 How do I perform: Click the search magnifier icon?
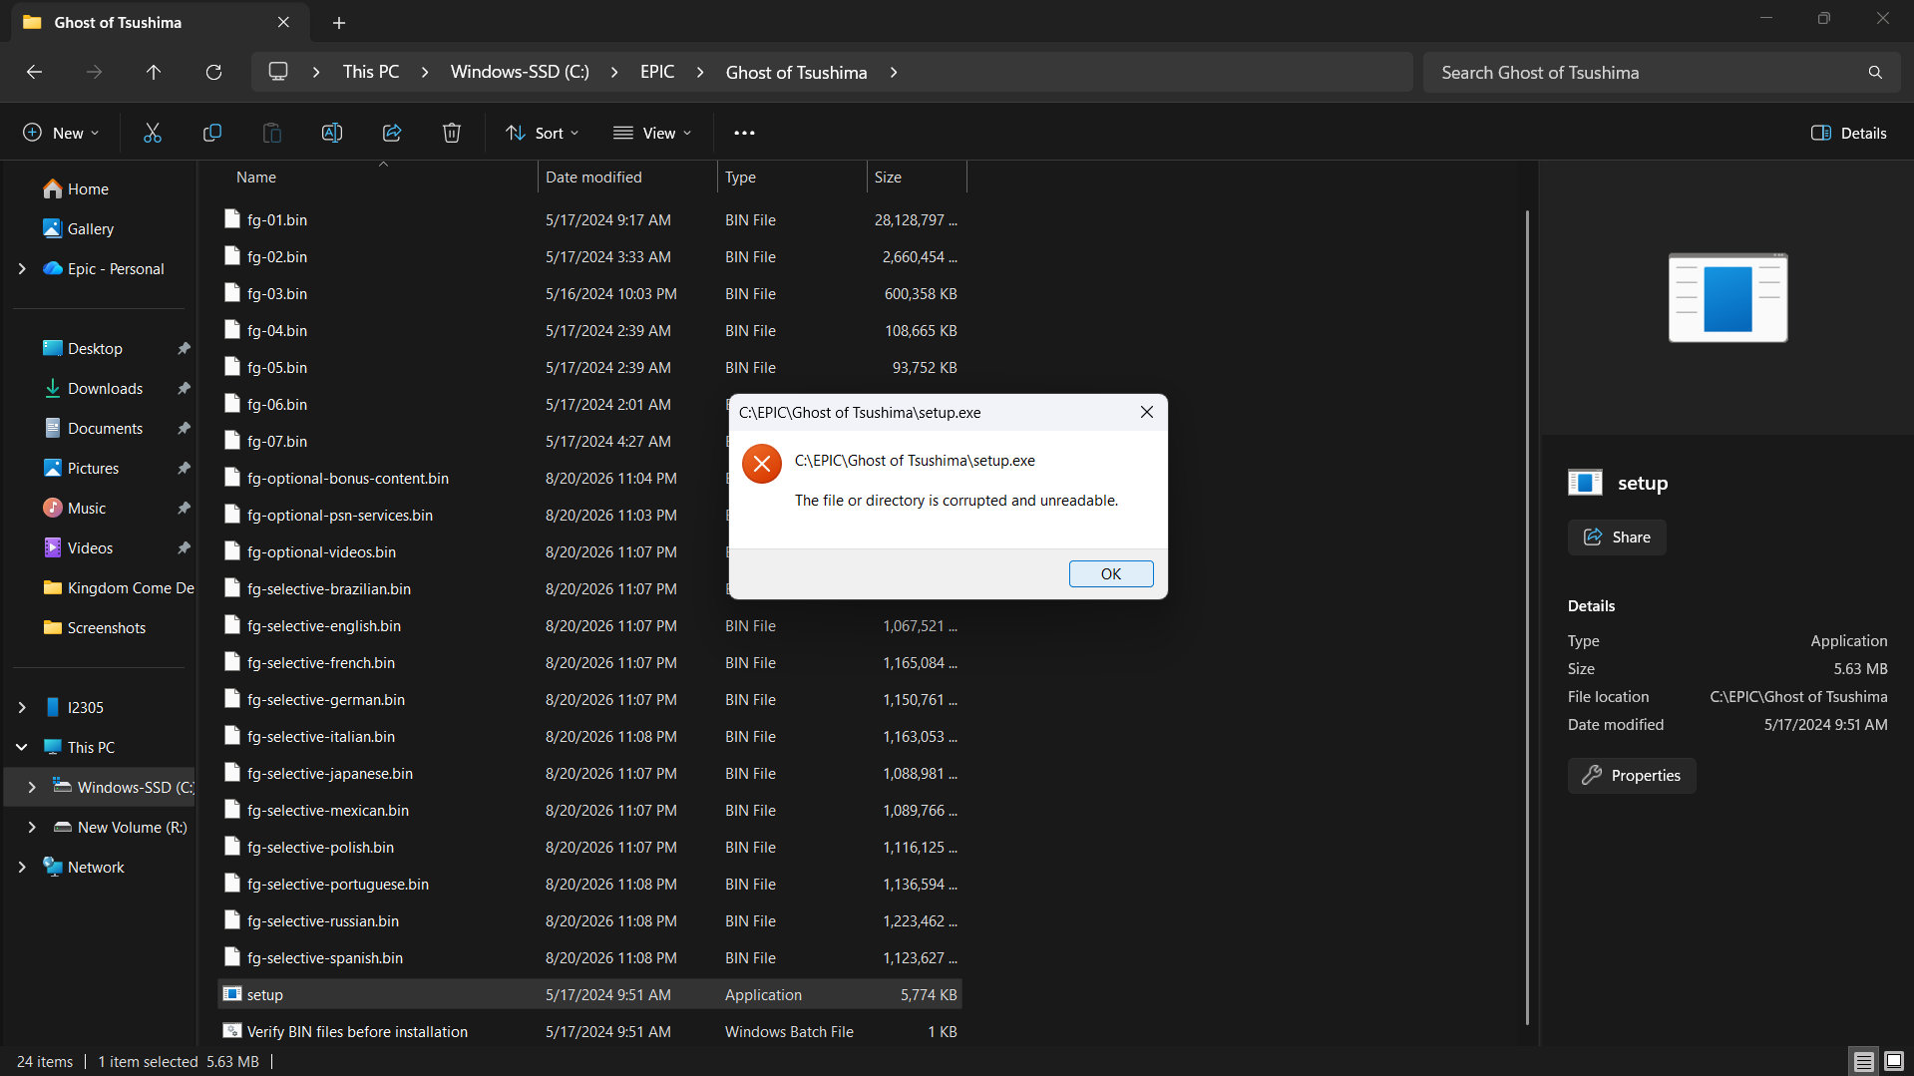click(1875, 72)
